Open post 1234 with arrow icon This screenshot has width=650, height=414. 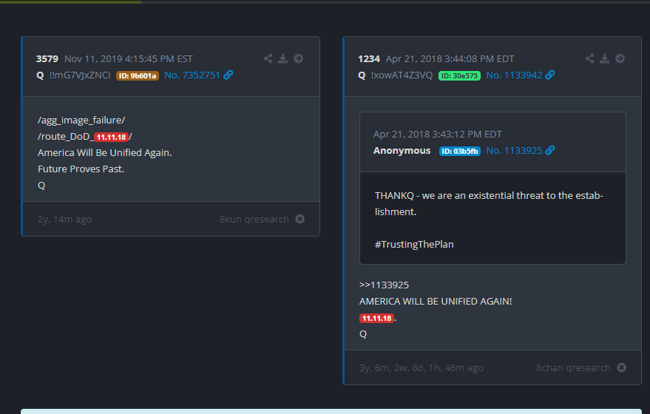coord(620,58)
